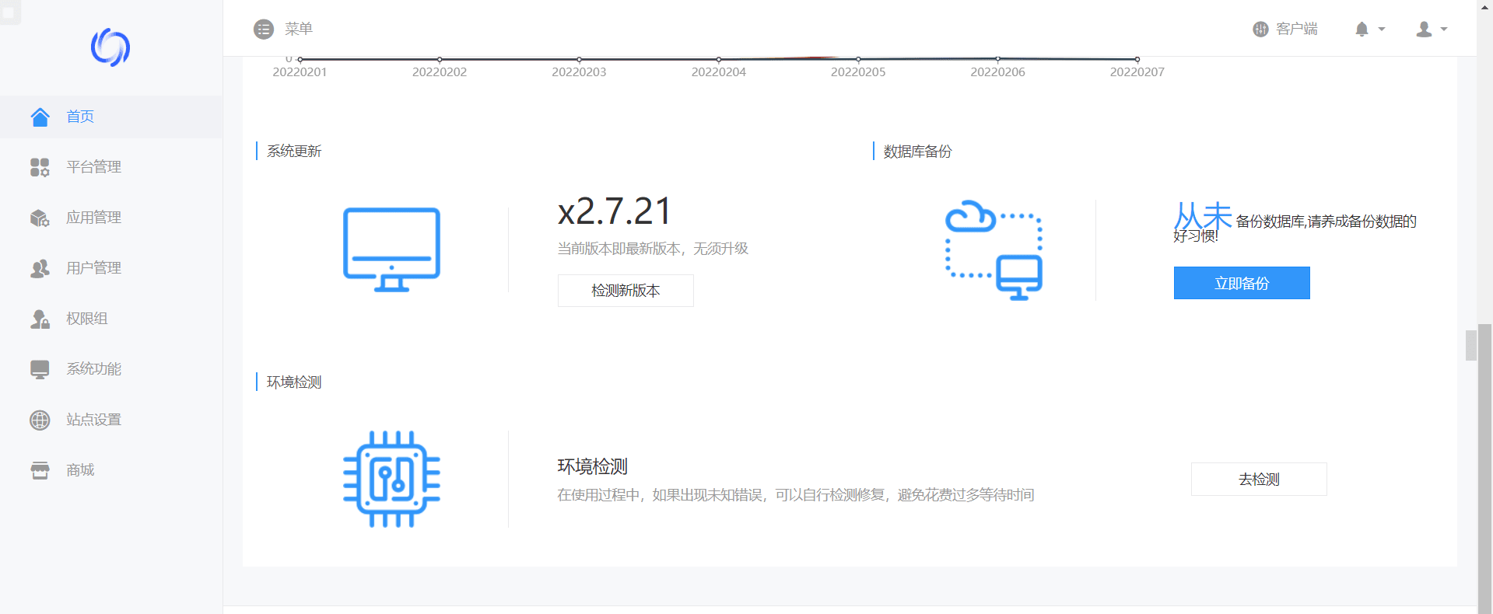This screenshot has height=614, width=1493.
Task: Expand the notification bell dropdown arrow
Action: click(1382, 29)
